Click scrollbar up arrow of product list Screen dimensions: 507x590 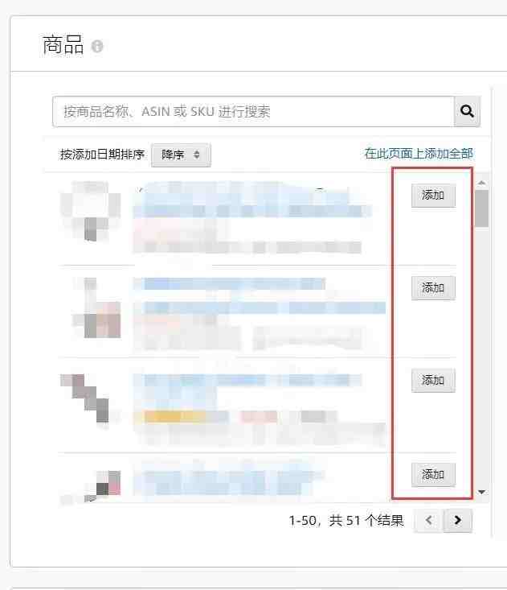(481, 183)
